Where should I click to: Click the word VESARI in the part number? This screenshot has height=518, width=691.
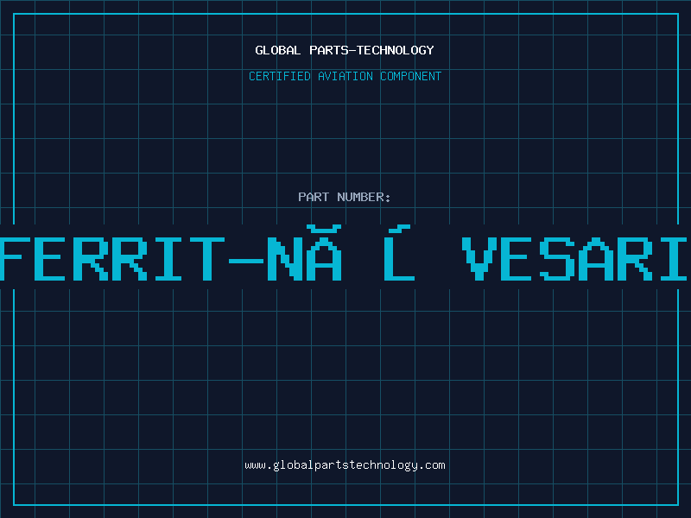[x=577, y=257]
